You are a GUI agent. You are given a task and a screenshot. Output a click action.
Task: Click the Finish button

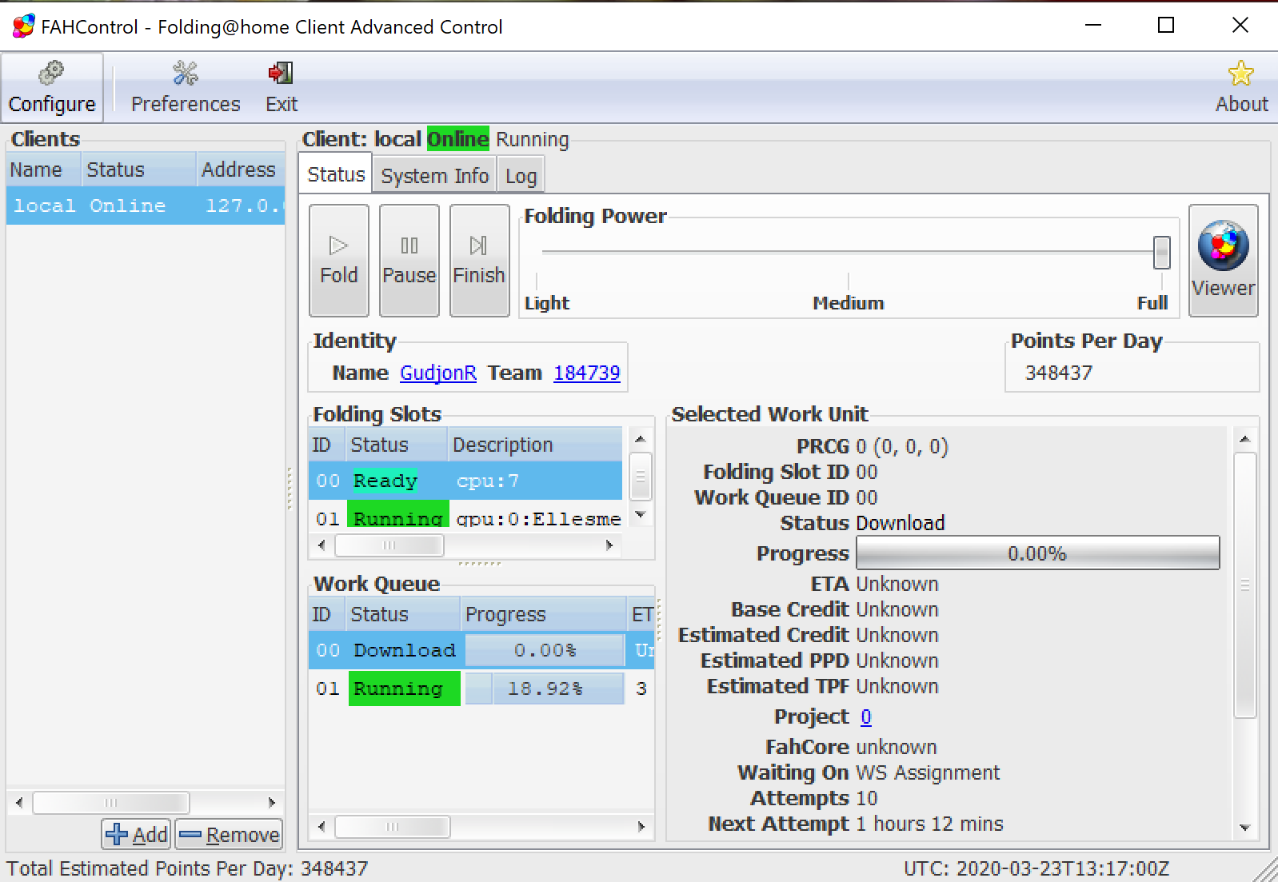point(479,260)
